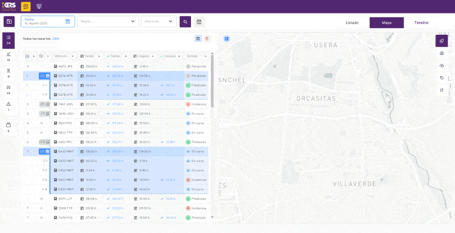The image size is (455, 233).
Task: Click the red trash delete icon
Action: [x=207, y=38]
